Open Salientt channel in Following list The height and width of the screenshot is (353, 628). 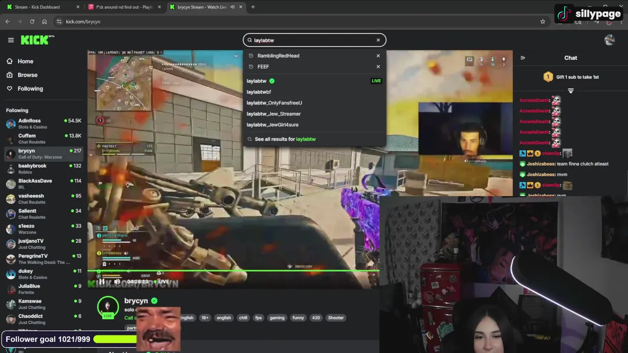click(43, 214)
